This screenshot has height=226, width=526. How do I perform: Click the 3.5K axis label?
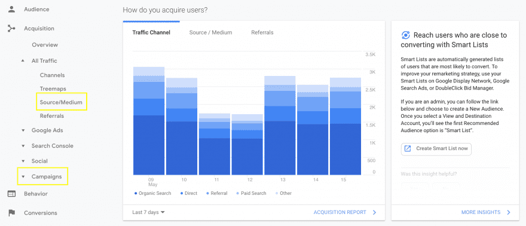371,54
